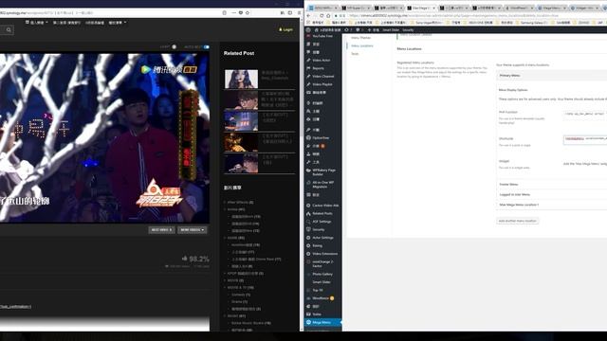Viewport: 607px width, 341px height.
Task: Click Smart Slider in admin bar
Action: click(391, 29)
